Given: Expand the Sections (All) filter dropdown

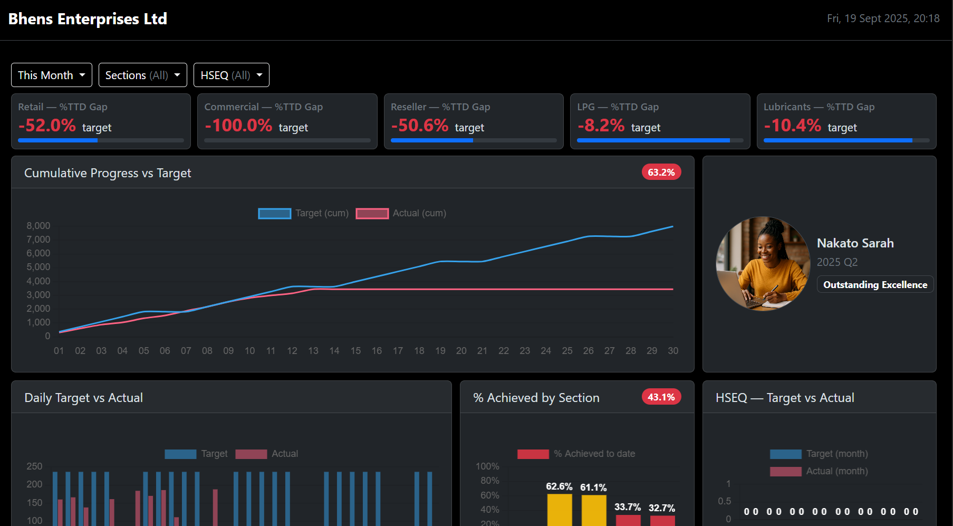Looking at the screenshot, I should (142, 75).
